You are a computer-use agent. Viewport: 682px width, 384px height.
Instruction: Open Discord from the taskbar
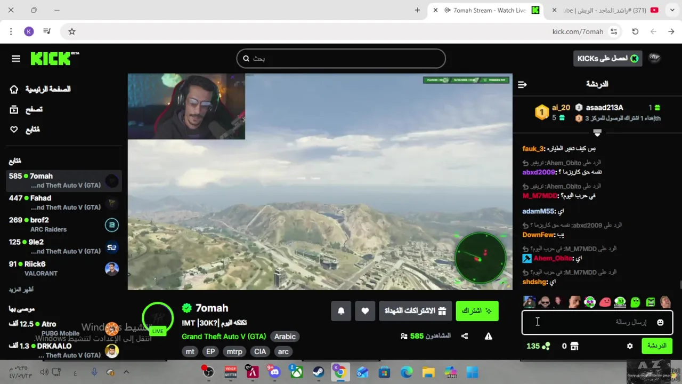coord(274,372)
